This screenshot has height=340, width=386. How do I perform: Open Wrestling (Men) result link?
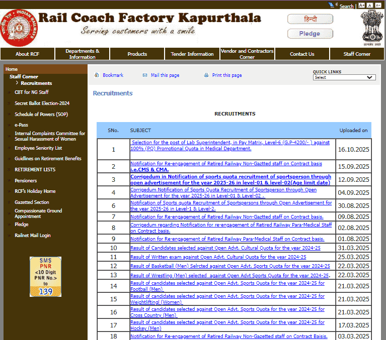pyautogui.click(x=229, y=275)
